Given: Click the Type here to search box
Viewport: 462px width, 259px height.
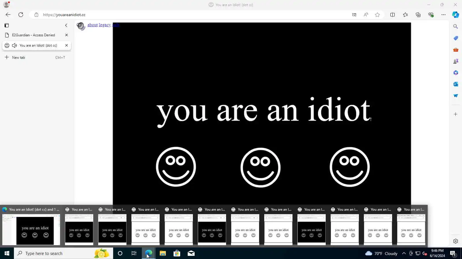Looking at the screenshot, I should (64, 253).
